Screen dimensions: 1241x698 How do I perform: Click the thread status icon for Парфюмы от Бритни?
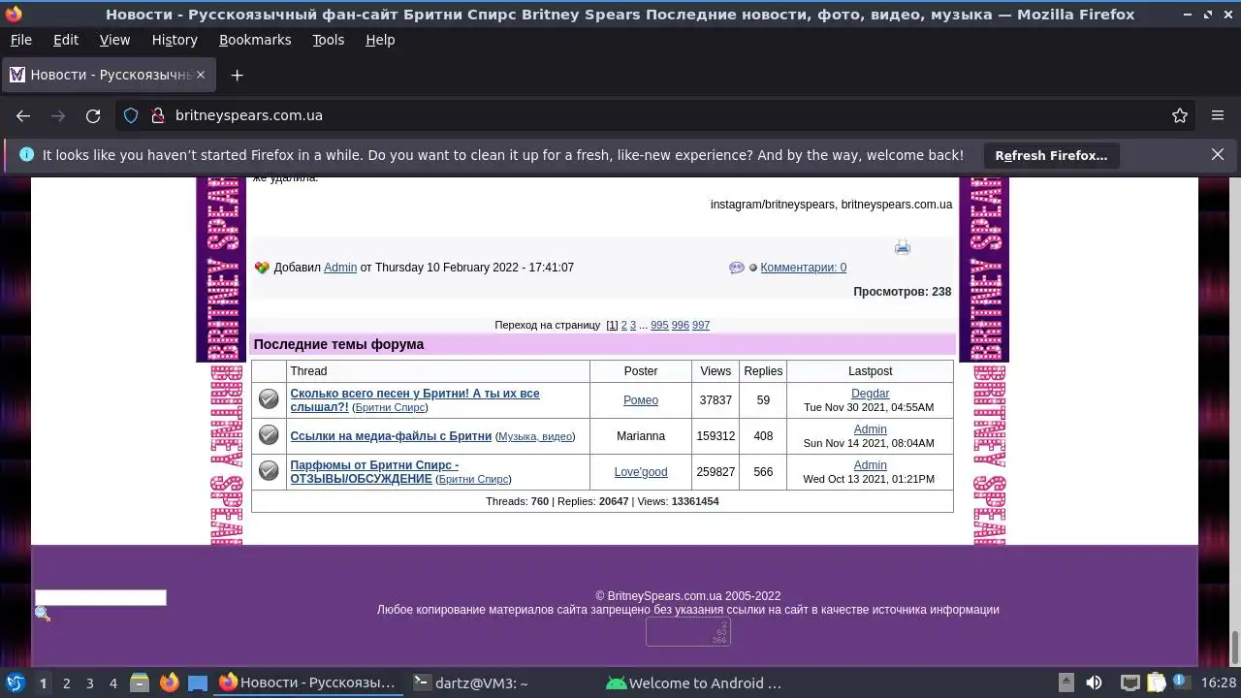pos(269,470)
